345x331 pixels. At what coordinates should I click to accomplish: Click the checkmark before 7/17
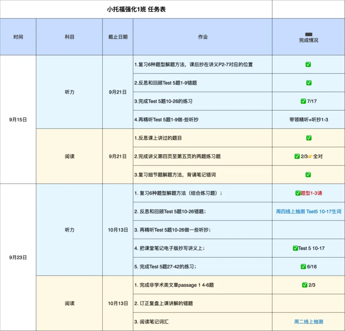pyautogui.click(x=303, y=101)
